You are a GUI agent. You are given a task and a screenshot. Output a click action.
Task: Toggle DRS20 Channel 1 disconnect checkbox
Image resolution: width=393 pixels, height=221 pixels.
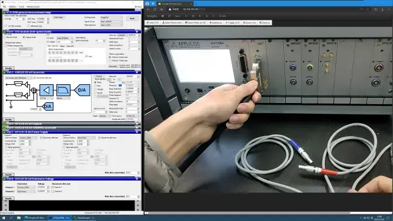point(52,187)
